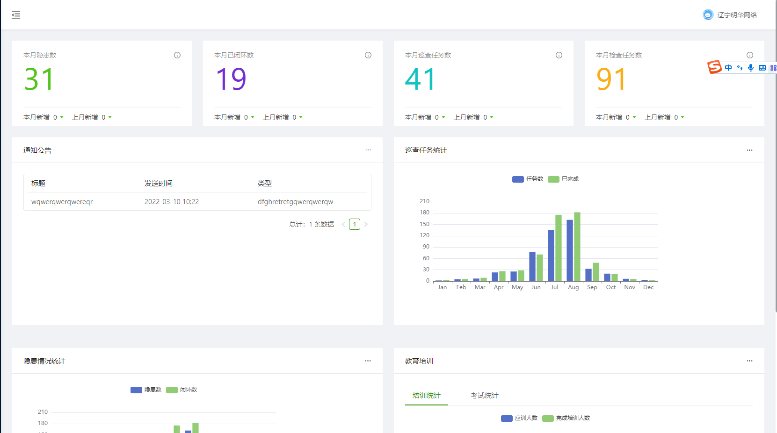This screenshot has width=777, height=433.
Task: Show info tooltip for 本月巡查任务数 card
Action: pos(559,55)
